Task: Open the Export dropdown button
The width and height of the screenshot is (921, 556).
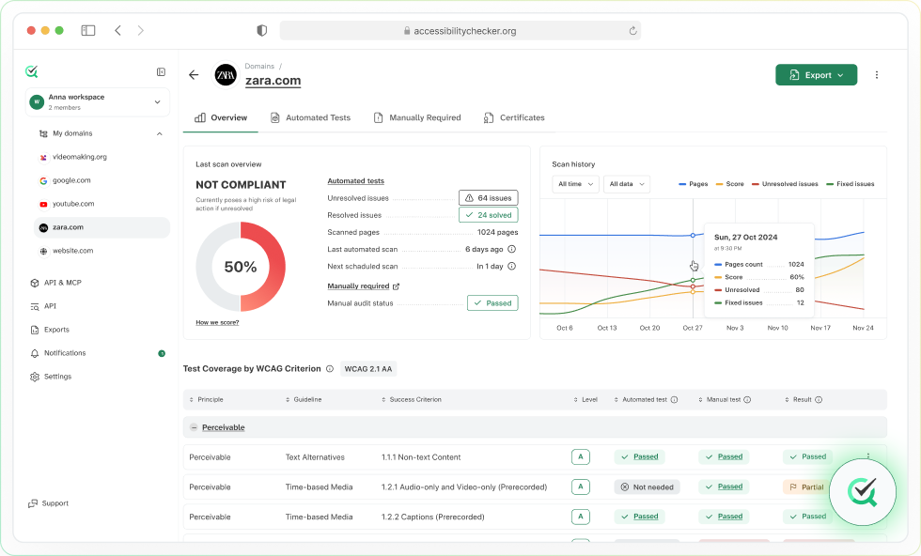Action: point(816,74)
